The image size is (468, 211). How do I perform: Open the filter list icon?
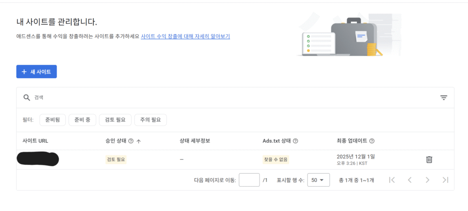(443, 97)
